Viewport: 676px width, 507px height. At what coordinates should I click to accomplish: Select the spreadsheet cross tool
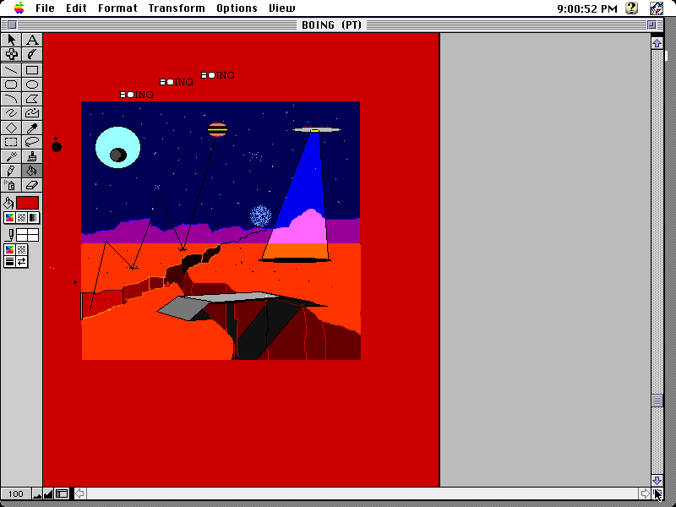[x=11, y=54]
